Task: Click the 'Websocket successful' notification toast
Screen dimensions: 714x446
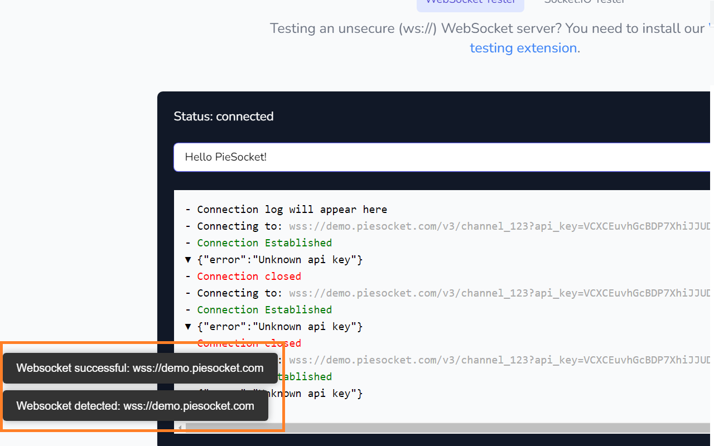Action: [140, 368]
